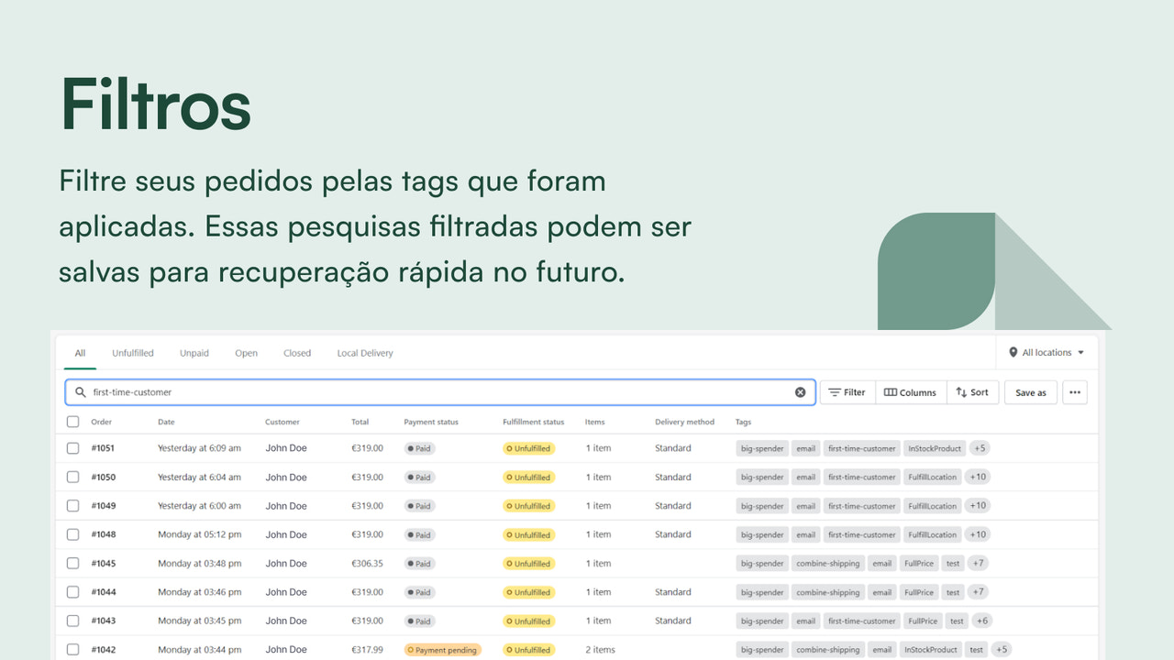The image size is (1174, 660).
Task: Expand +10 more tags on order #1050
Action: tap(978, 477)
